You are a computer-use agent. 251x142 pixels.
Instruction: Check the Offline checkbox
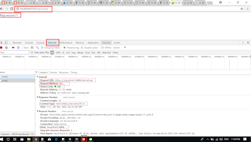(x=102, y=47)
